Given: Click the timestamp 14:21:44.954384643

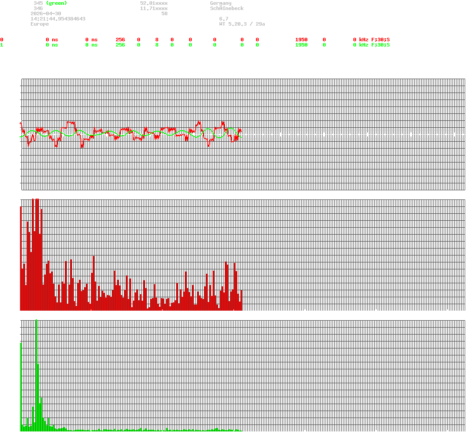Looking at the screenshot, I should tap(58, 19).
